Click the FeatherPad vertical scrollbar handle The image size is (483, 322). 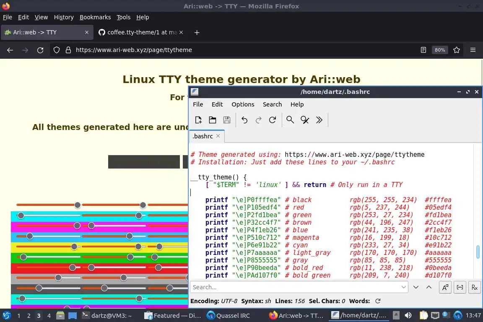(478, 252)
